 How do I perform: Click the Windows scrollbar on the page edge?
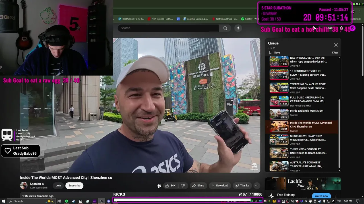coord(363,51)
